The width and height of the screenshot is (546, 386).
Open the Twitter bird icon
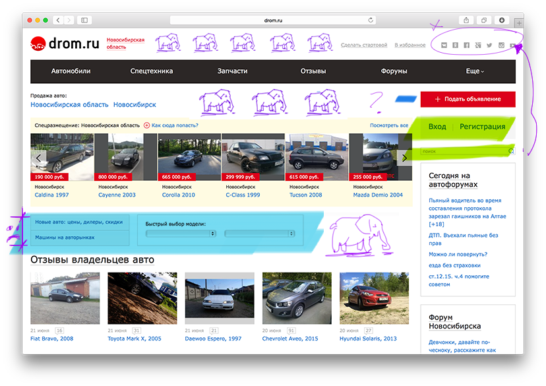click(x=489, y=45)
